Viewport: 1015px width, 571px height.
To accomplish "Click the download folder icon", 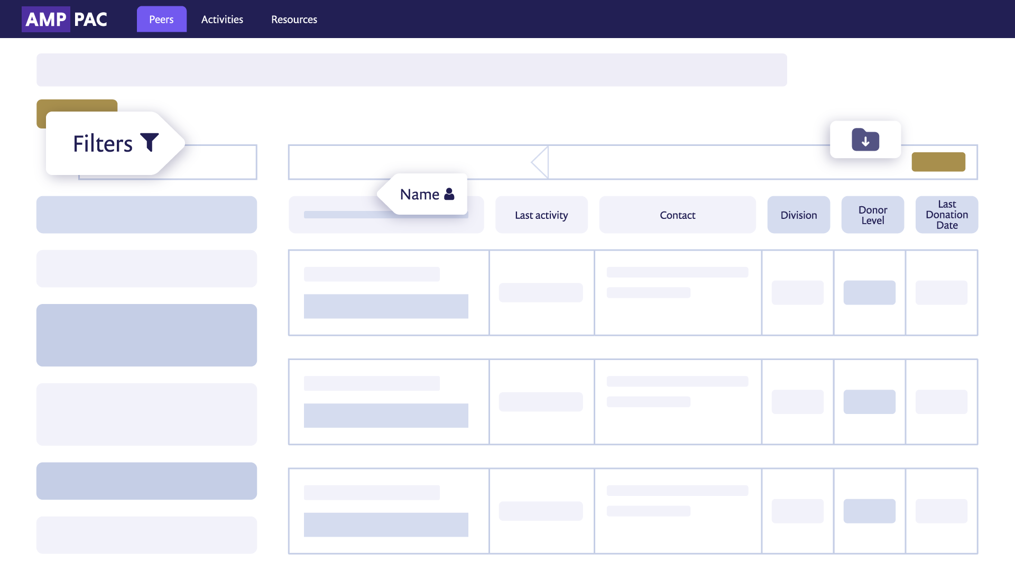I will [x=865, y=140].
